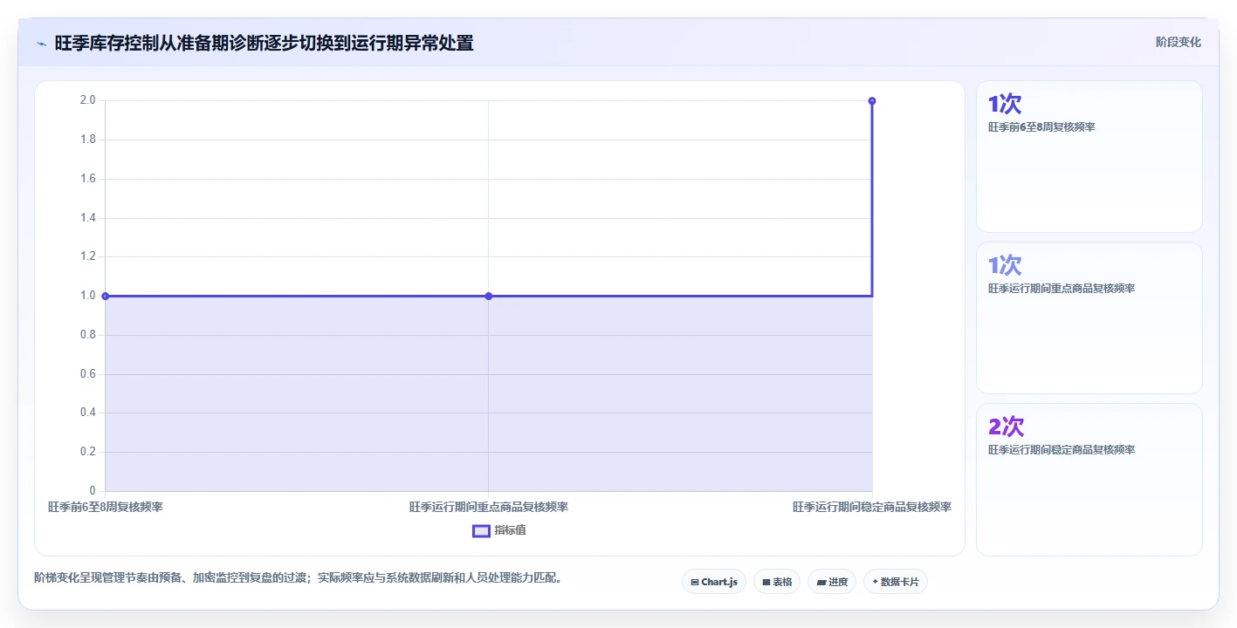Click the lightning icon beside the title

tap(42, 44)
